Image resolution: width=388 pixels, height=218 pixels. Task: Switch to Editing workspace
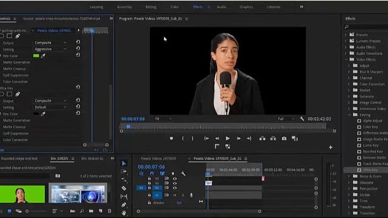[x=151, y=7]
